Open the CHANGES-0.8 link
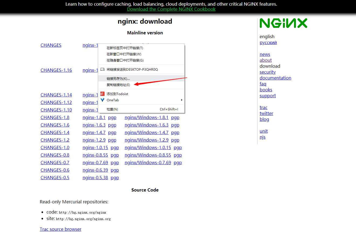 (55, 155)
